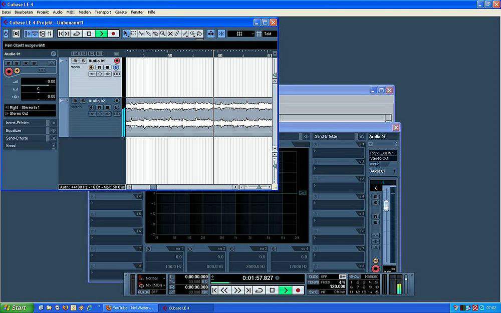The width and height of the screenshot is (501, 313).
Task: Solo the Audio 01 track
Action: [83, 61]
